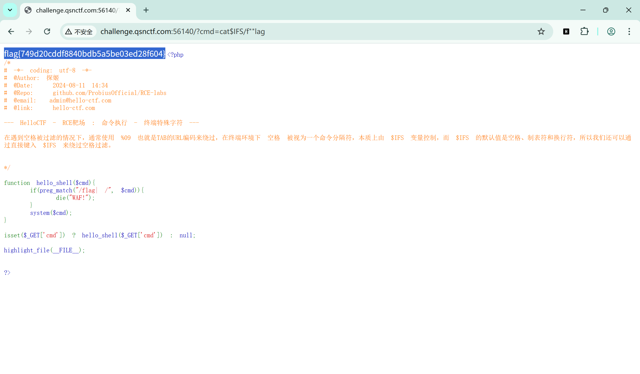Open a new tab with plus button

pos(146,10)
